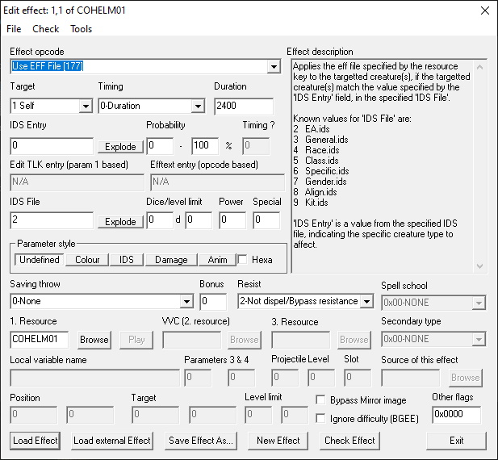This screenshot has height=460, width=498.
Task: Close the Edit effect window
Action: point(484,10)
